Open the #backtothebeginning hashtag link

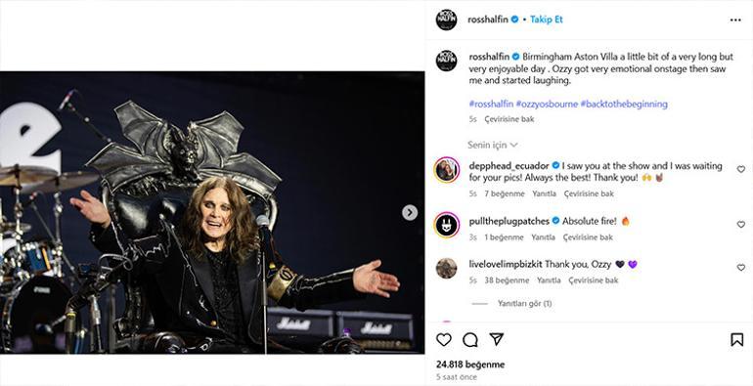tap(624, 104)
